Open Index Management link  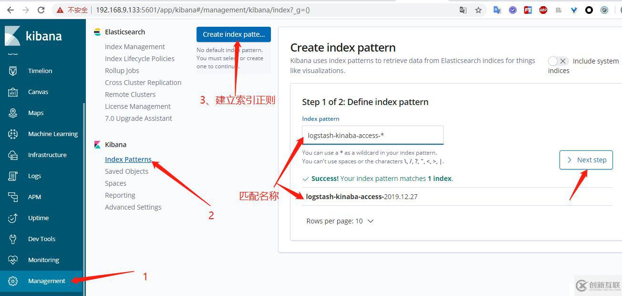click(135, 47)
